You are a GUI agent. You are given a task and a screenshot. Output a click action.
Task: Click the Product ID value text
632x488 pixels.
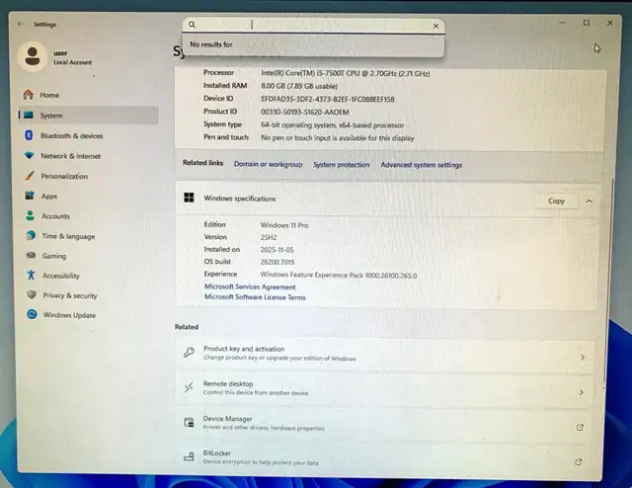pyautogui.click(x=305, y=112)
